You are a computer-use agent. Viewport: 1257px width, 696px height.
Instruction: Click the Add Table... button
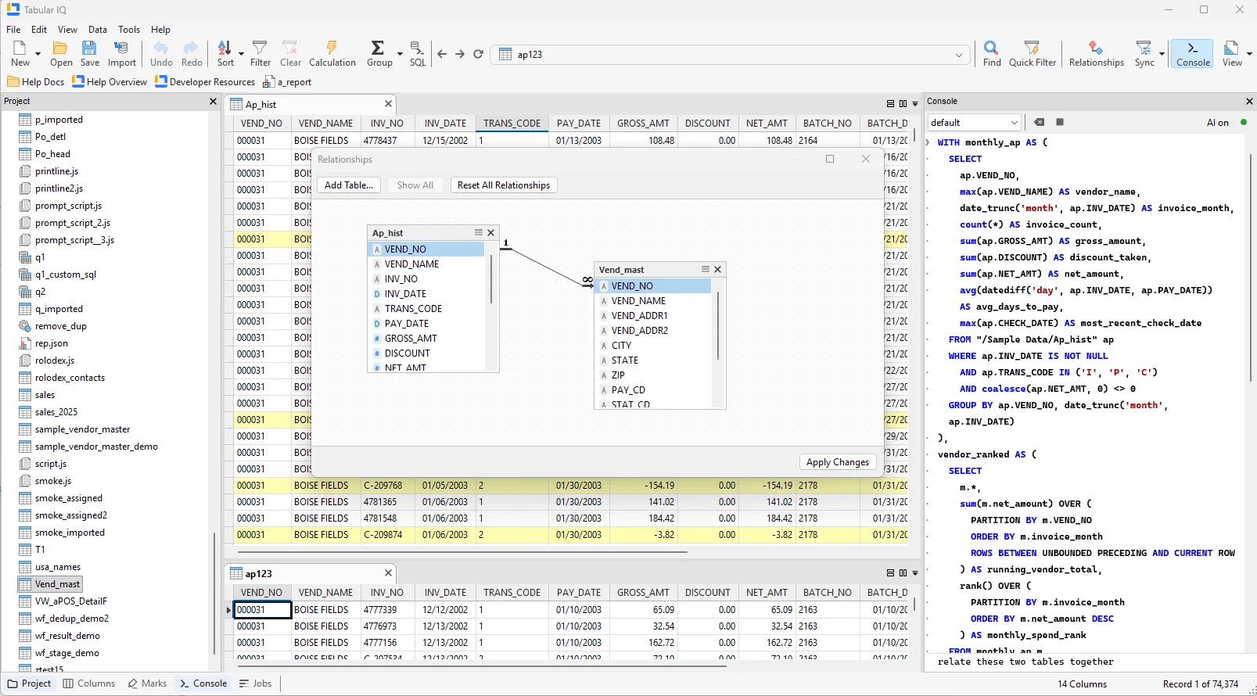click(349, 185)
